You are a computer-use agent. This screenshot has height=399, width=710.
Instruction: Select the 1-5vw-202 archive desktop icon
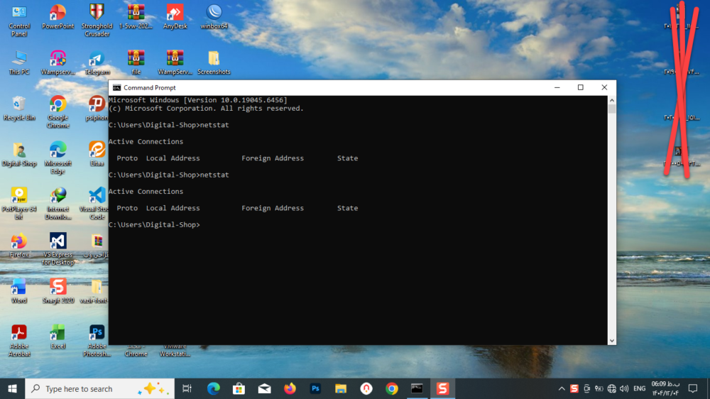136,17
